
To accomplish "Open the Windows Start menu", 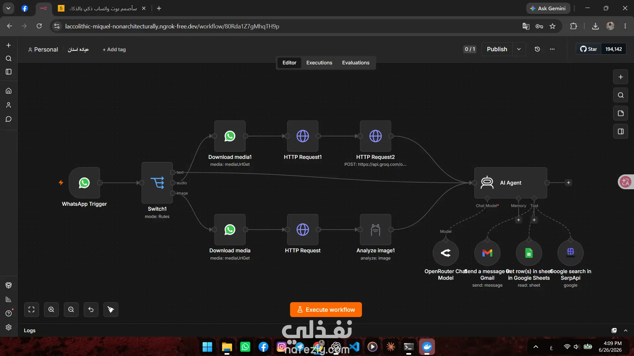I will (207, 347).
